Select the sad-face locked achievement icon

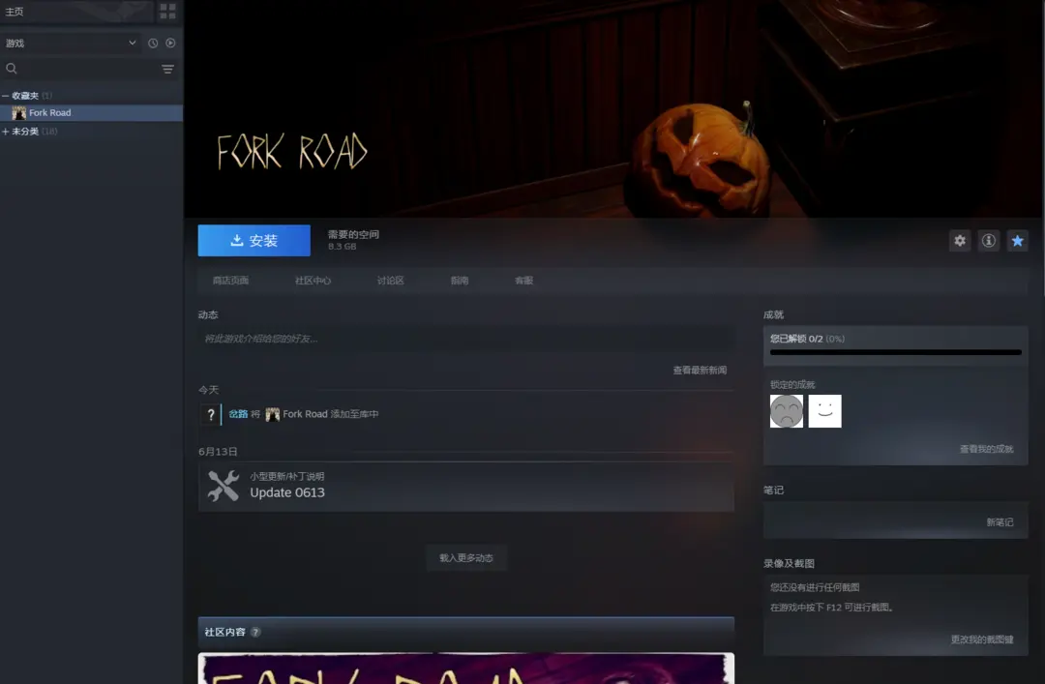point(787,411)
